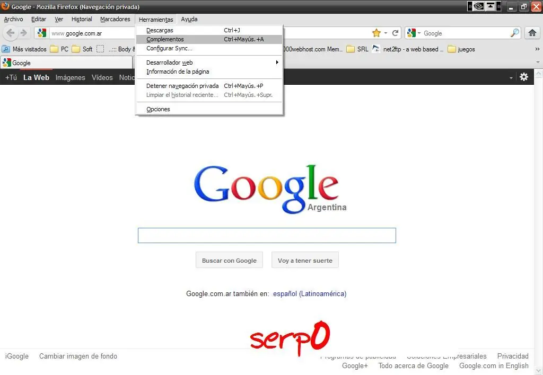Expand the Desarrollador web submenu
This screenshot has height=375, width=543.
point(209,63)
